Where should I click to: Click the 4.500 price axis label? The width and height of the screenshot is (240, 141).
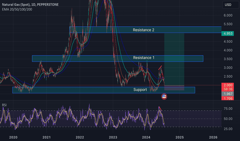point(228,42)
